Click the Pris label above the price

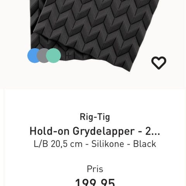[x=95, y=169]
